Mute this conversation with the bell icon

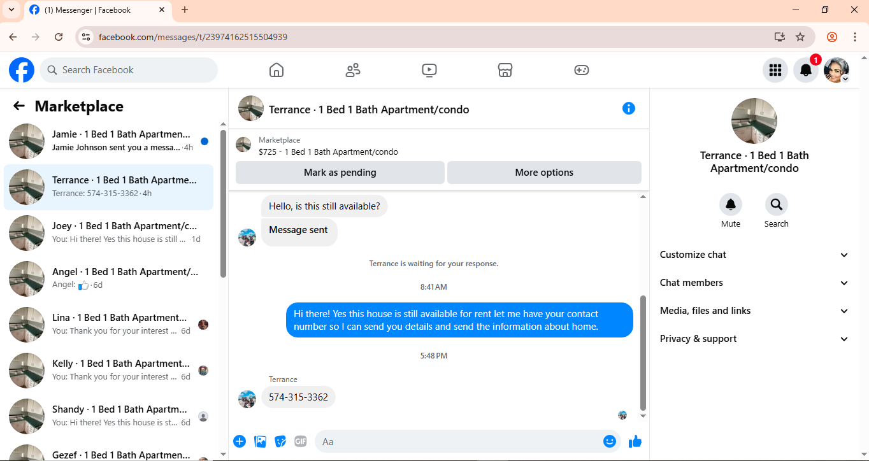[731, 204]
